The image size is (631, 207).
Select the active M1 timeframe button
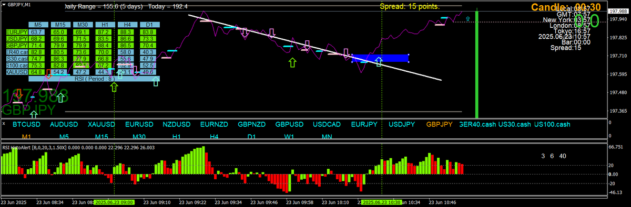[26, 137]
